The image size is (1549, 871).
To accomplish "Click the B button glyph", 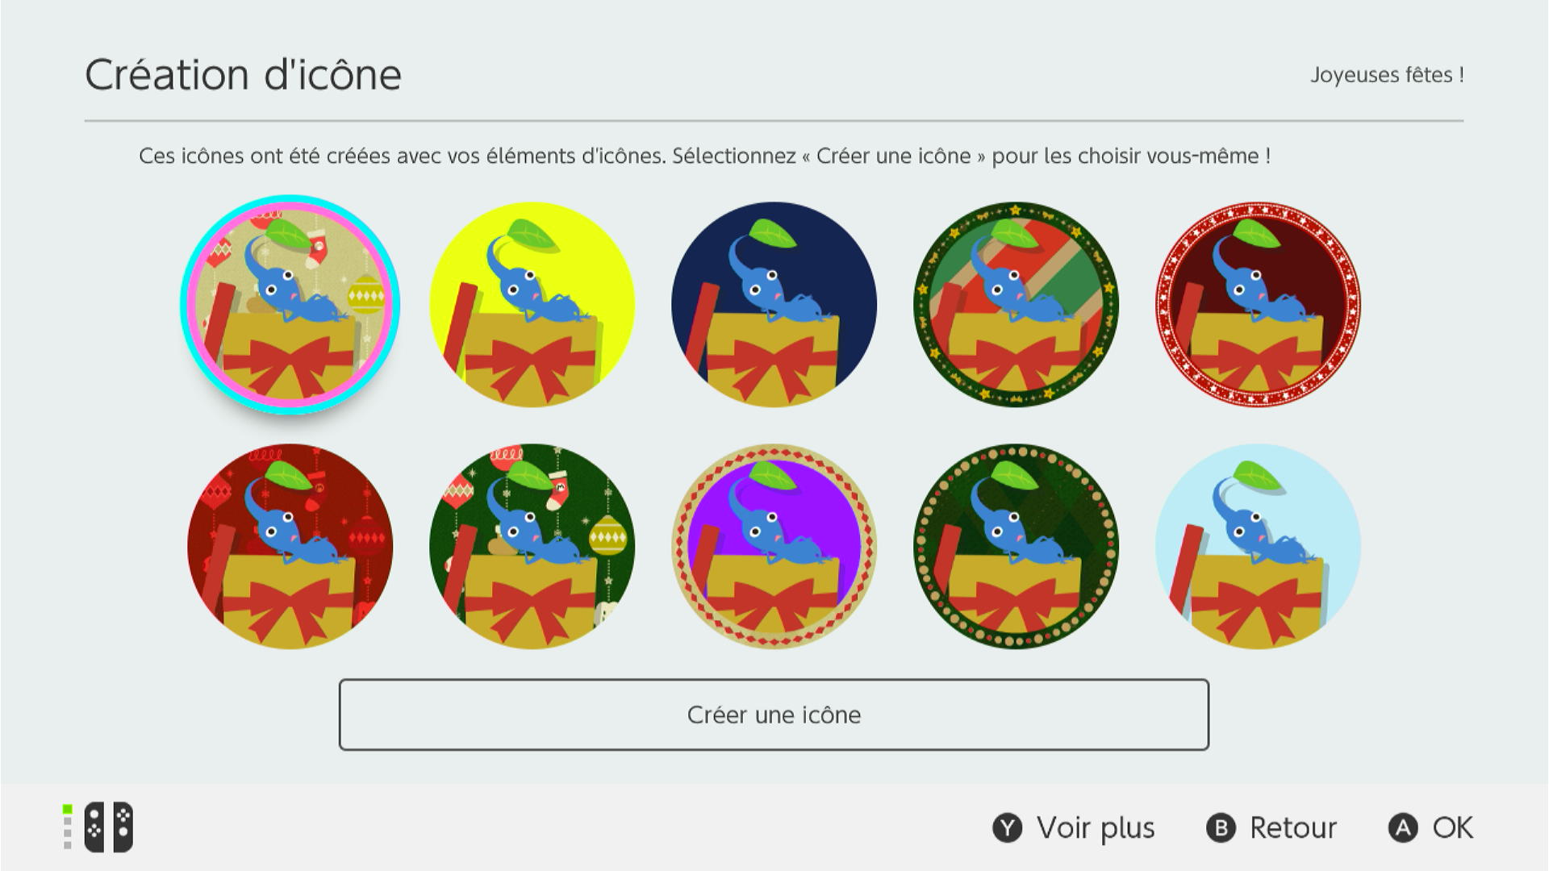I will pos(1221,828).
